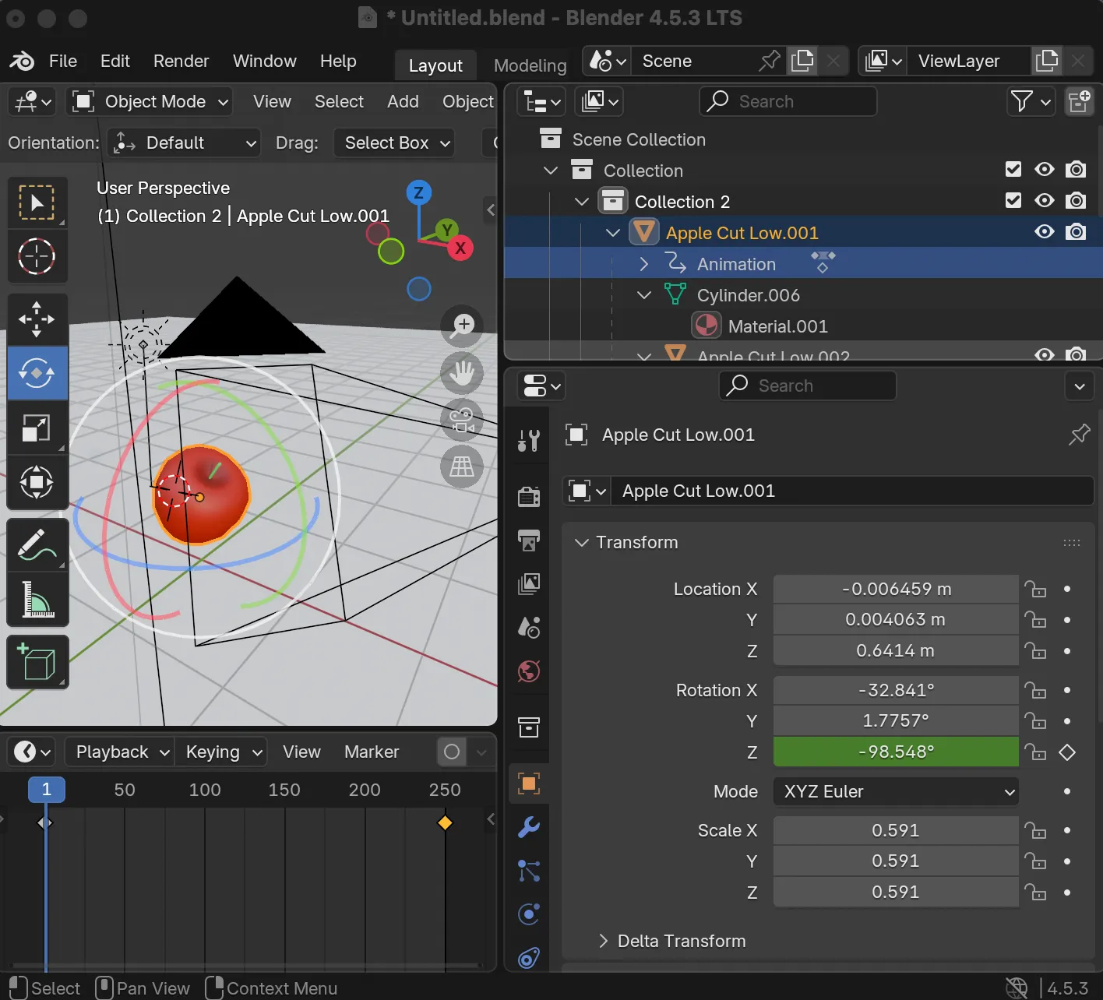Viewport: 1103px width, 1000px height.
Task: Disable the Collection 2 checkbox
Action: pos(1013,200)
